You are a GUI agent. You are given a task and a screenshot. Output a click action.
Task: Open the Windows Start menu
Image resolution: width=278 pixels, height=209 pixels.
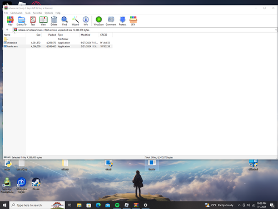4,205
